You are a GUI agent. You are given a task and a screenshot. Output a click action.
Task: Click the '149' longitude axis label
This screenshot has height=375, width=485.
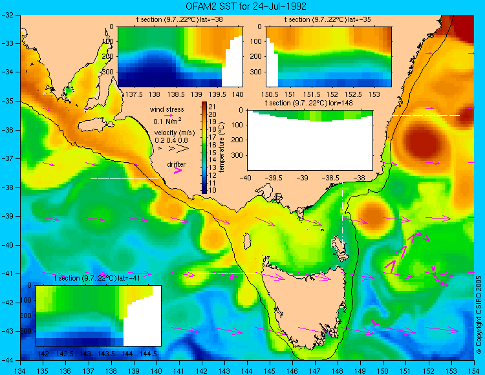point(361,371)
